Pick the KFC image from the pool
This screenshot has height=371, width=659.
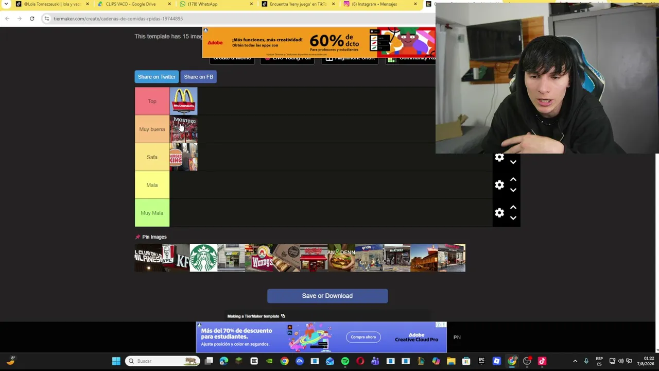(x=176, y=258)
